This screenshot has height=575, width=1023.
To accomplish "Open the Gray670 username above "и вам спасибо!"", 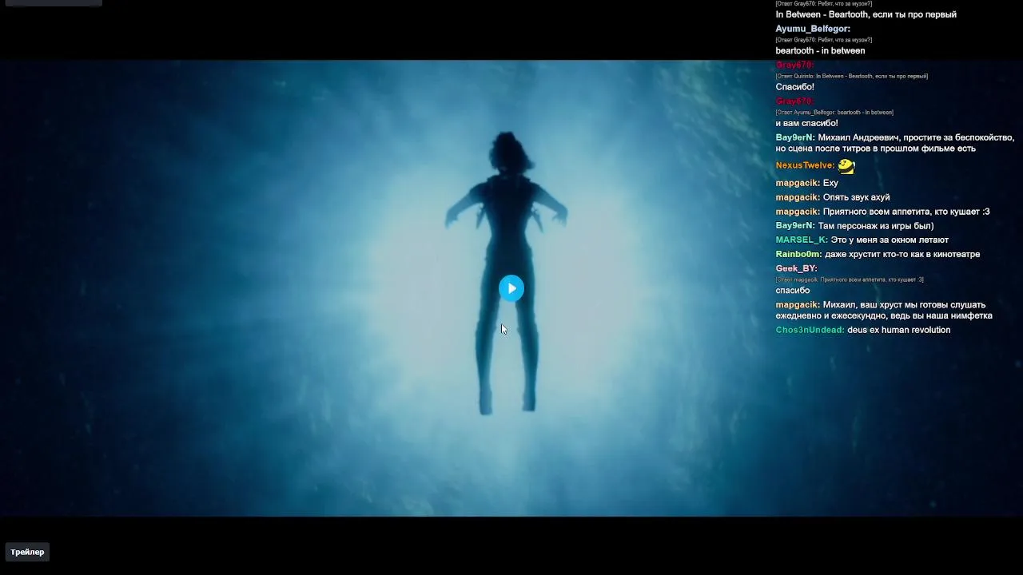I will (794, 101).
